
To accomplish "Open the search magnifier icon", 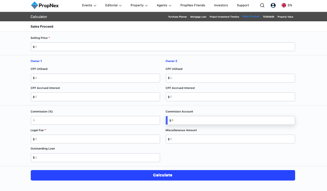I will coord(262,6).
